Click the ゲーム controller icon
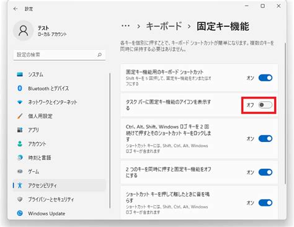294x227 pixels. click(20, 171)
